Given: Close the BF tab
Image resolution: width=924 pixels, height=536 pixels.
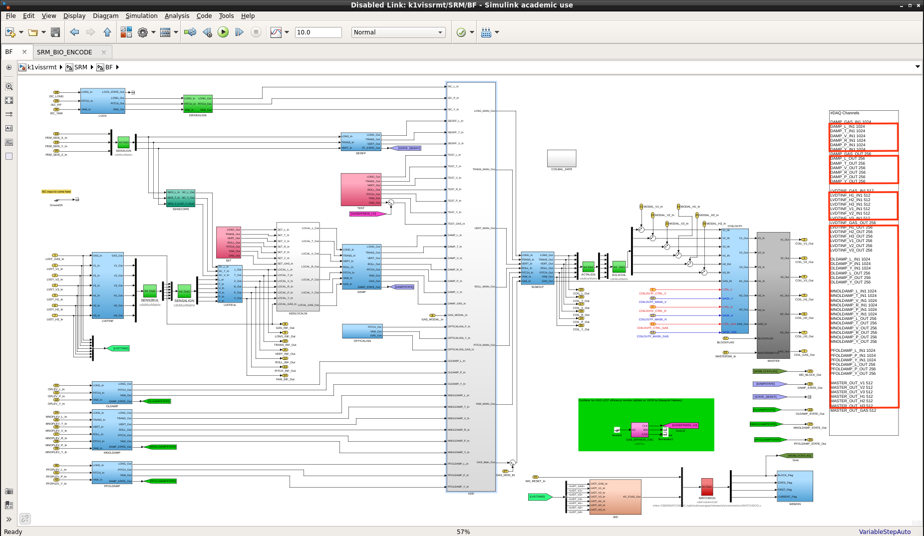Looking at the screenshot, I should (24, 52).
